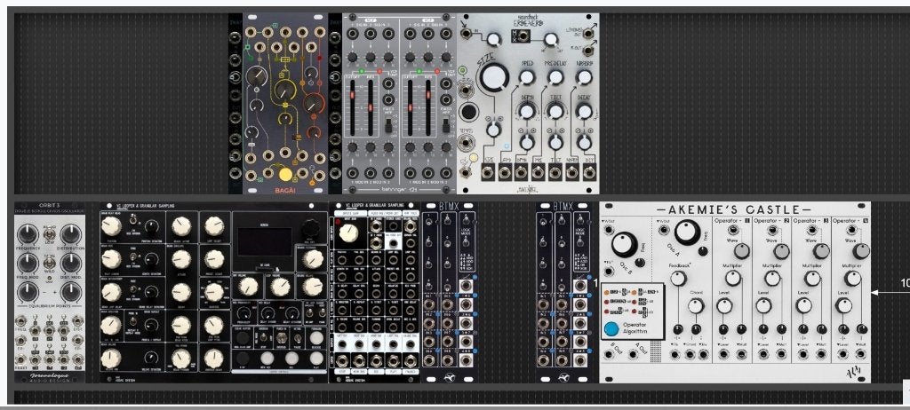This screenshot has height=410, width=910.
Task: Click the FREQ. MOD knob on Orbit 3
Action: coord(28,263)
